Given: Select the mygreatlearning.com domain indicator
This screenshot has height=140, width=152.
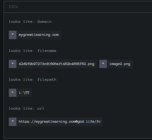Looking at the screenshot, I should coord(39,35).
